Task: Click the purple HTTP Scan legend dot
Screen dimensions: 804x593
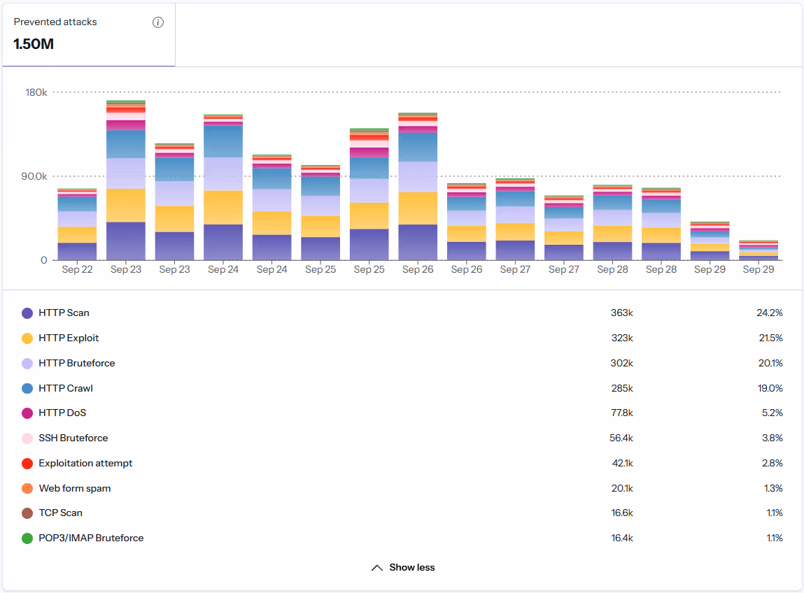Action: pos(27,313)
